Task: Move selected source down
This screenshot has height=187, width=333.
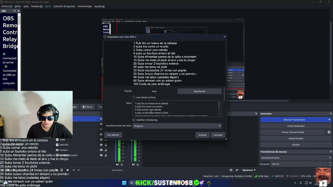Action: 79,170
